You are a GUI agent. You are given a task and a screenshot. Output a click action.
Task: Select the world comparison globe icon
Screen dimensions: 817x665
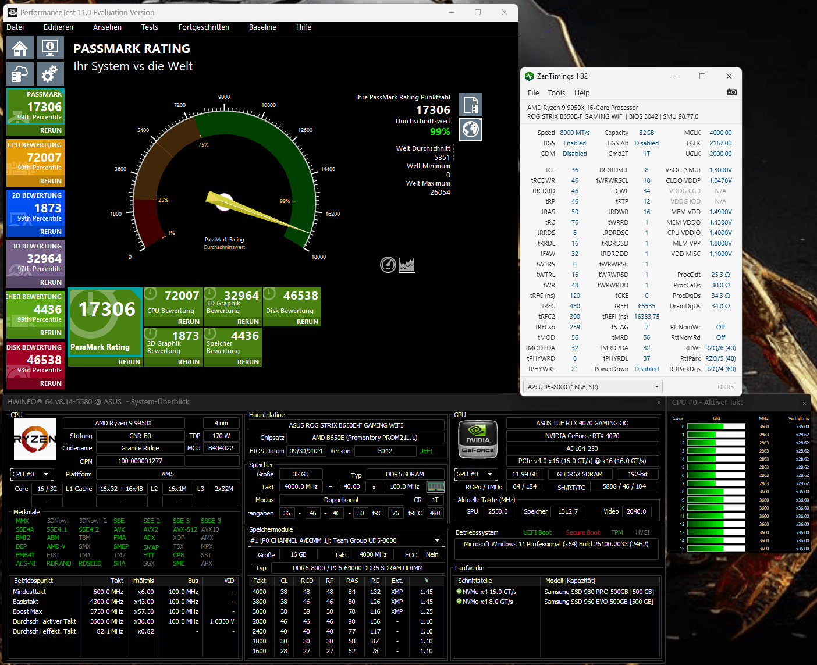click(471, 129)
